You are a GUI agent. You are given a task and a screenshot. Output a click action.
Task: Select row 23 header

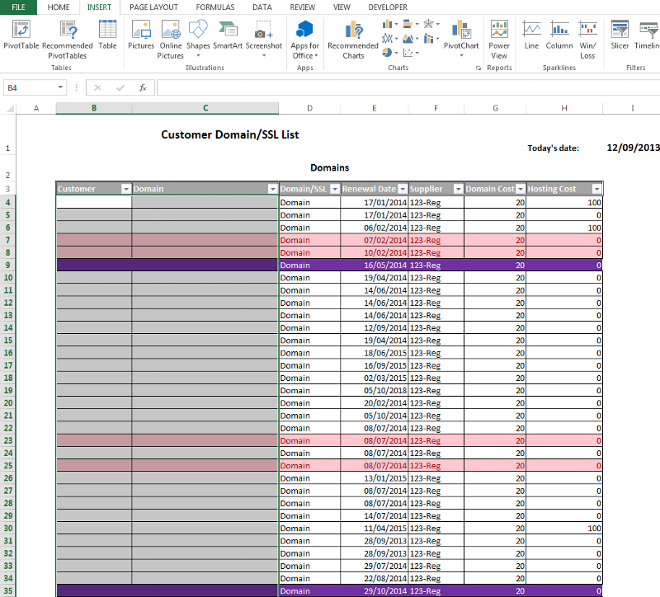click(x=8, y=440)
